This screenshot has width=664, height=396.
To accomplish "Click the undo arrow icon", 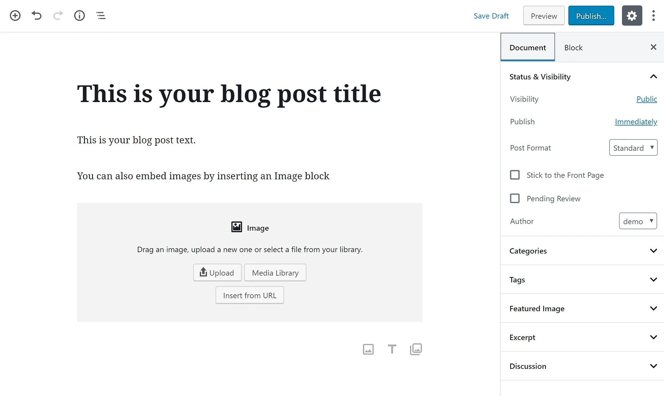I will (x=36, y=15).
